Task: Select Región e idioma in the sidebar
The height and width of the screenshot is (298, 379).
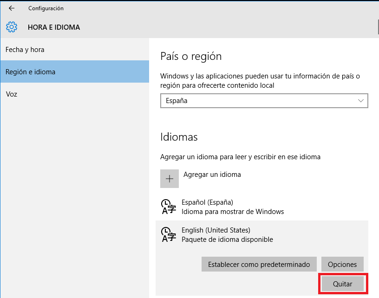Action: click(x=75, y=72)
